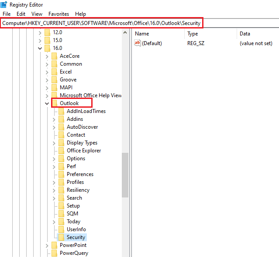Click the Excel folder icon
The image size is (279, 257).
[54, 72]
